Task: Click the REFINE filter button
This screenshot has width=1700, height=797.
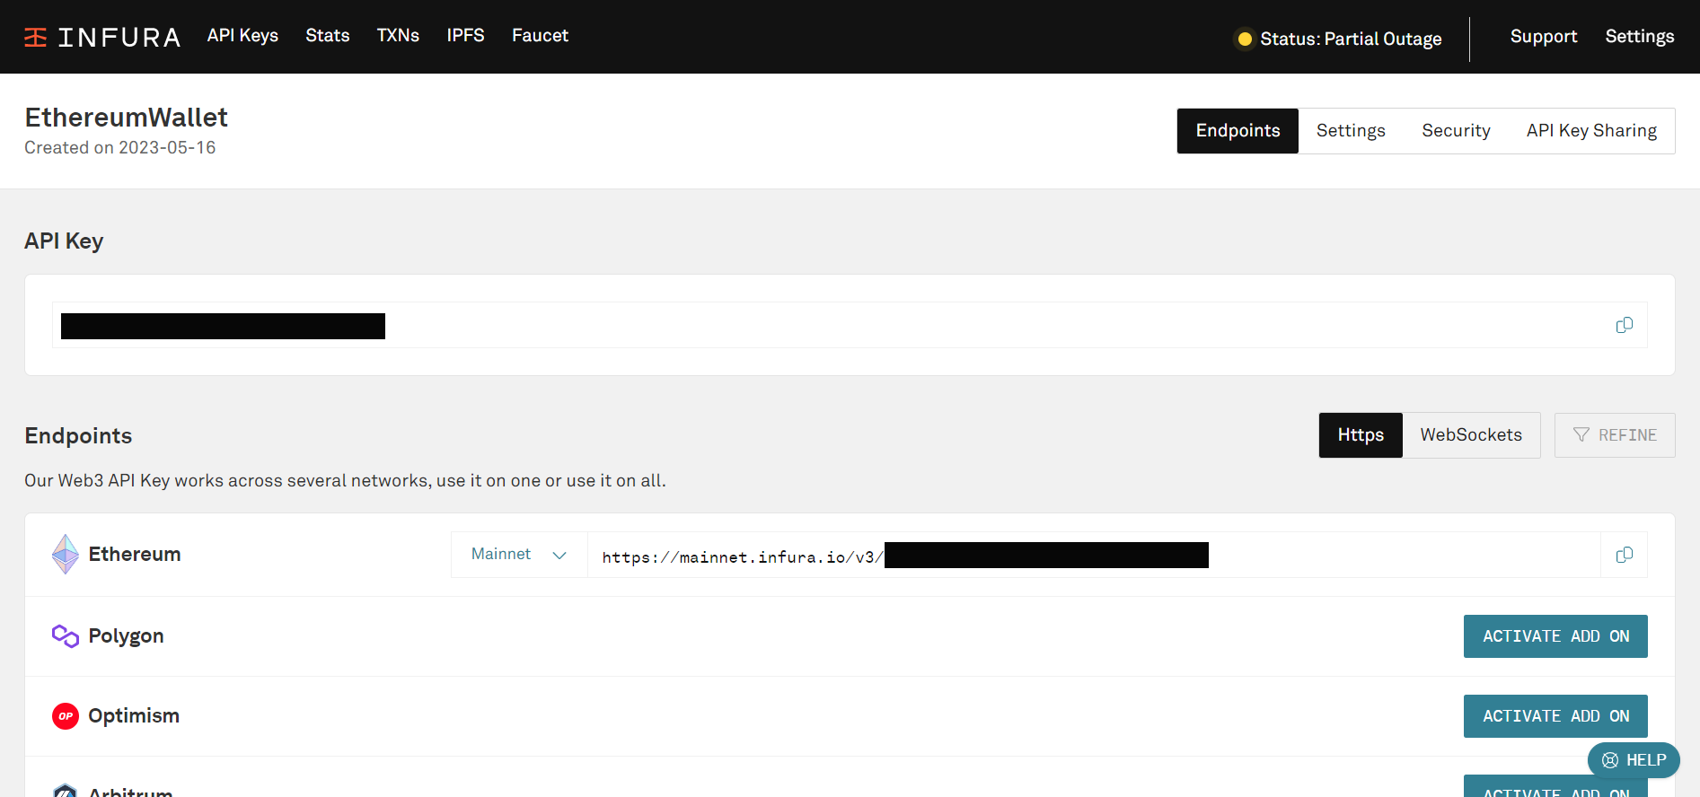Action: [1615, 435]
